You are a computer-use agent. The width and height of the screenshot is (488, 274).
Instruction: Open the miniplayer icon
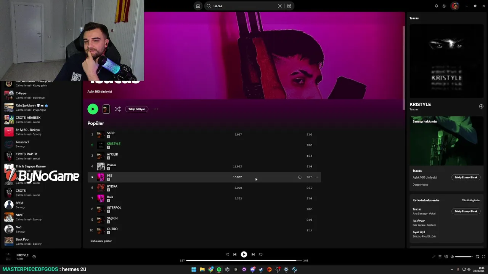pyautogui.click(x=477, y=257)
